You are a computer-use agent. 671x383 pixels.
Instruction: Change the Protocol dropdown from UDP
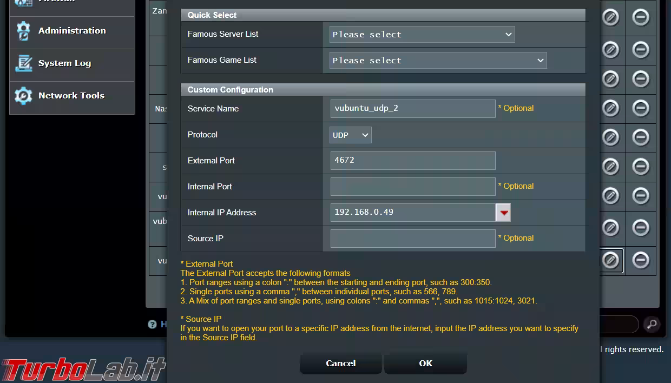[350, 135]
